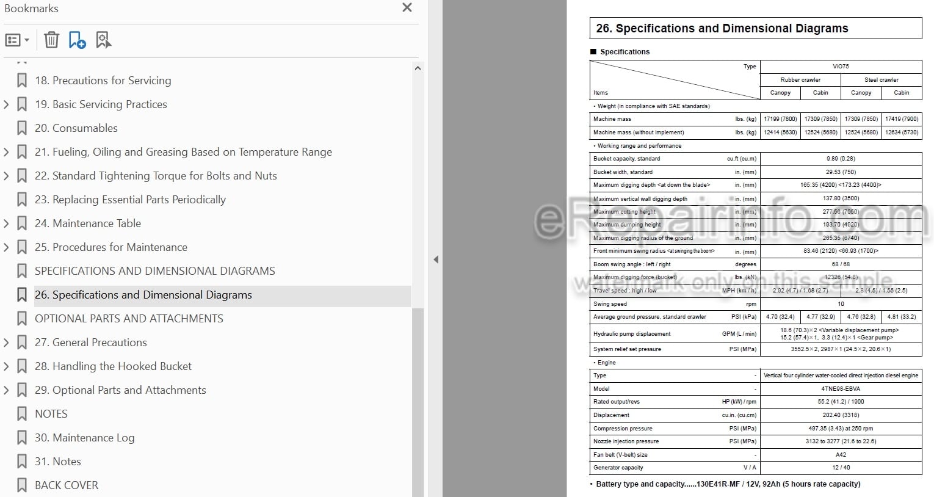Click the Swing speed row label
This screenshot has width=934, height=497.
point(610,304)
